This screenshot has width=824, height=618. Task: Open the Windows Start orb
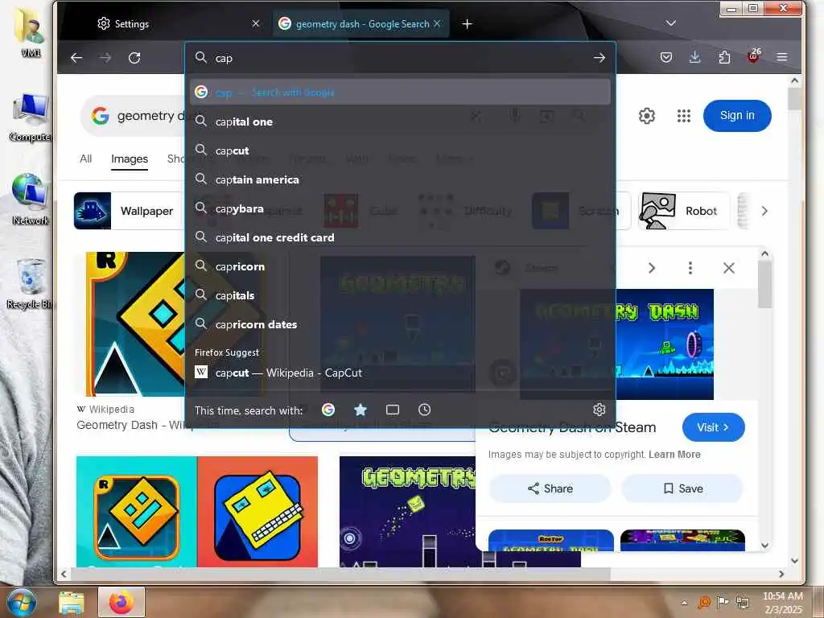(x=22, y=602)
